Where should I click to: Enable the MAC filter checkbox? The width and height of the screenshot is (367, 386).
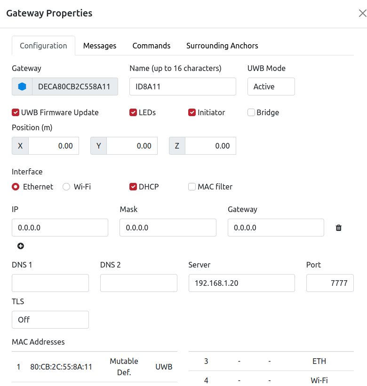pyautogui.click(x=192, y=187)
